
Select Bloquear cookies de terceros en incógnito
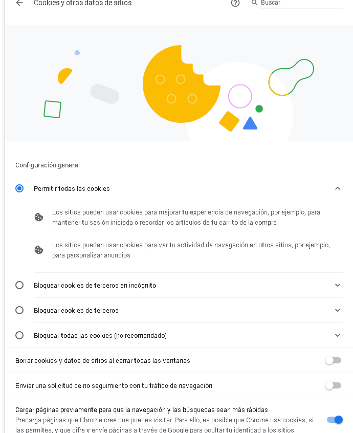19,285
